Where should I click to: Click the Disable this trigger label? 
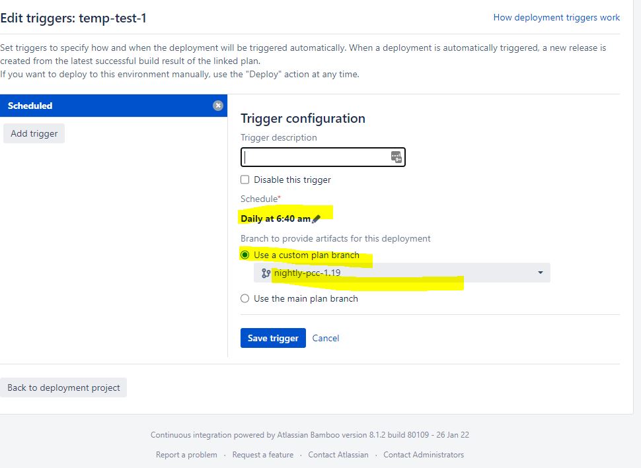292,180
